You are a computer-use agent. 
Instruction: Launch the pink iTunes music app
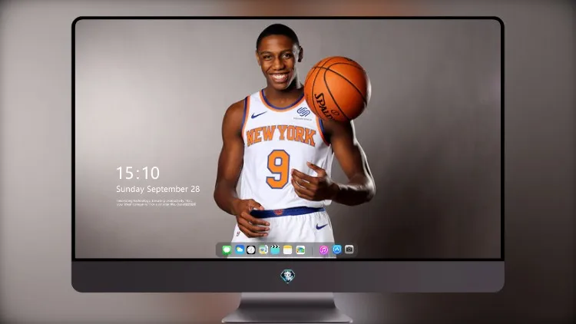[323, 250]
